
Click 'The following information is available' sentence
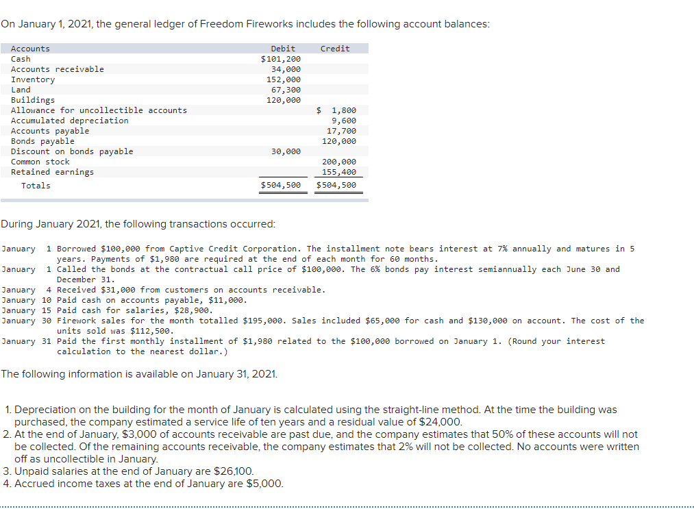click(140, 374)
